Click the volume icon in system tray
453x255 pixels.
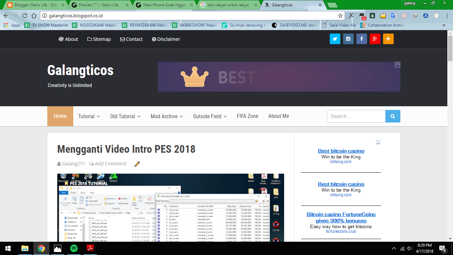tap(410, 248)
